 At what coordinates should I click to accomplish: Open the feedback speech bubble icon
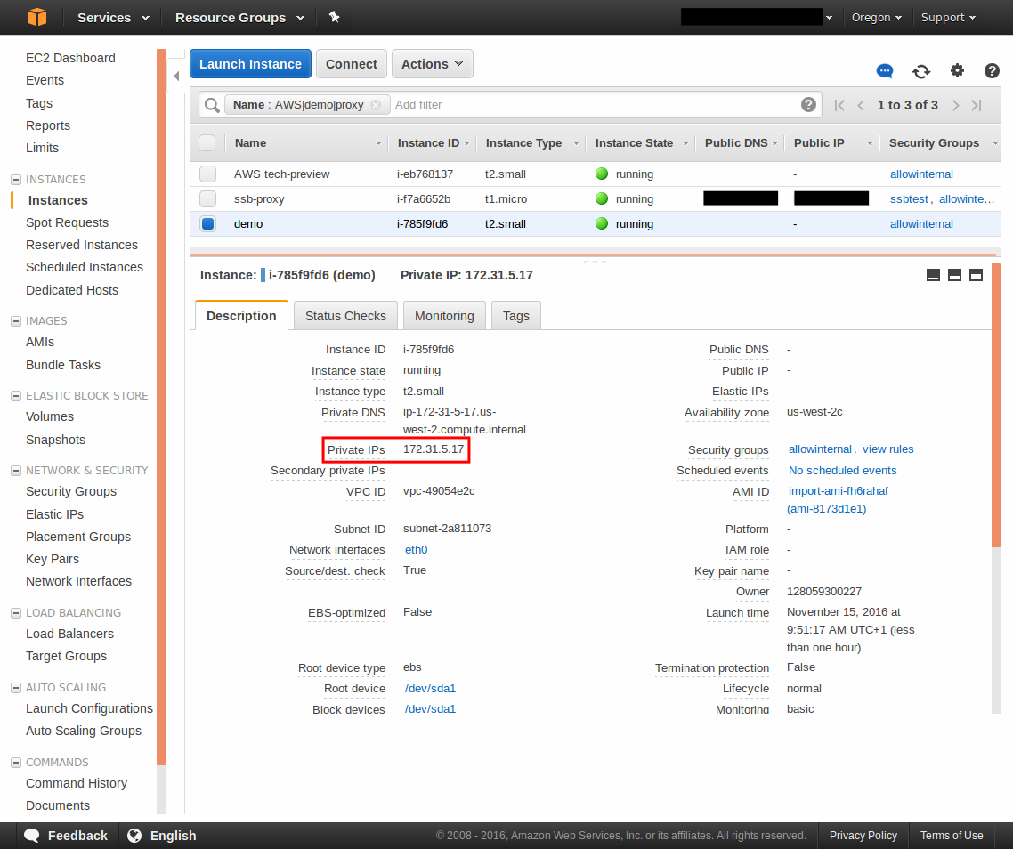[884, 71]
